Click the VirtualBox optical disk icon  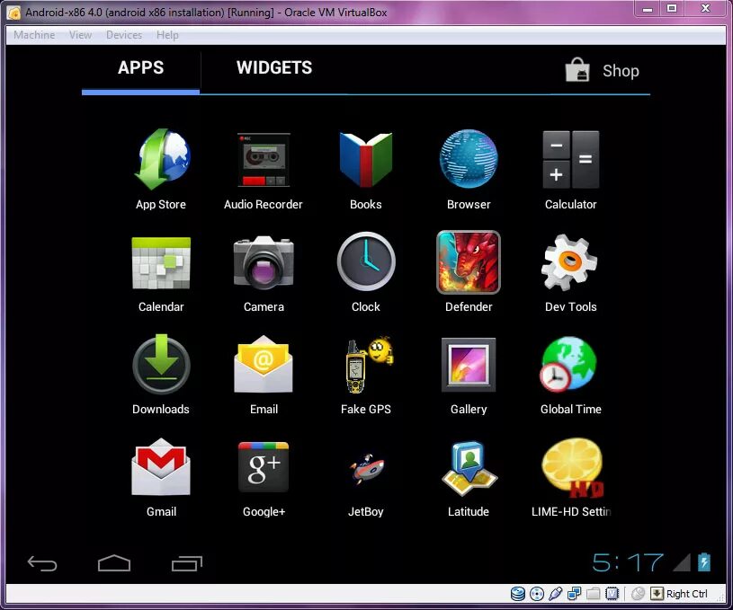pos(537,594)
